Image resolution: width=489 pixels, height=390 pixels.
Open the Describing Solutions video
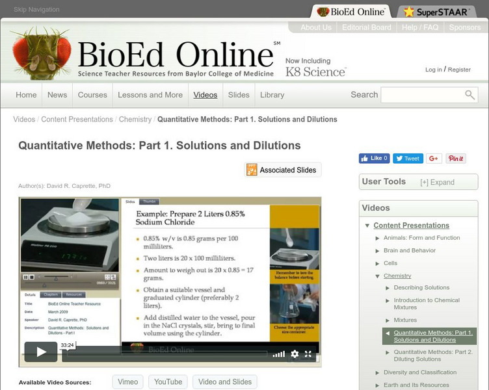coord(421,287)
